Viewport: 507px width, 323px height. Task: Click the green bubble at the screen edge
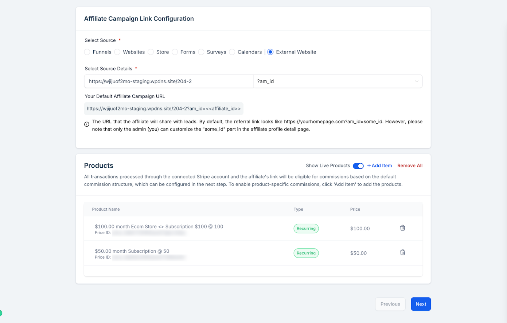pyautogui.click(x=1, y=313)
